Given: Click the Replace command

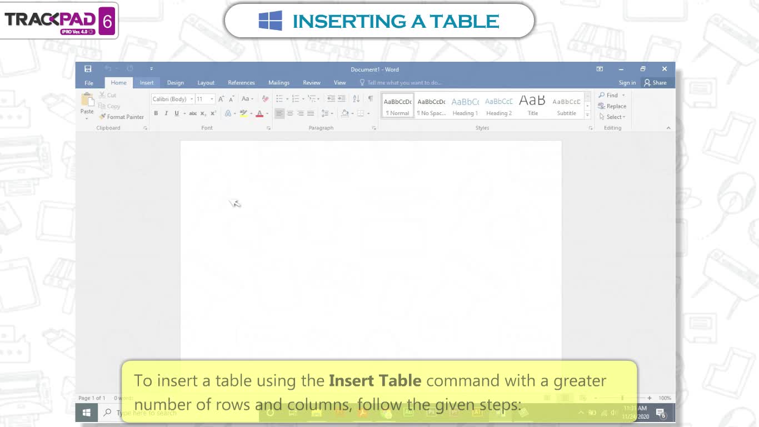Looking at the screenshot, I should [612, 106].
